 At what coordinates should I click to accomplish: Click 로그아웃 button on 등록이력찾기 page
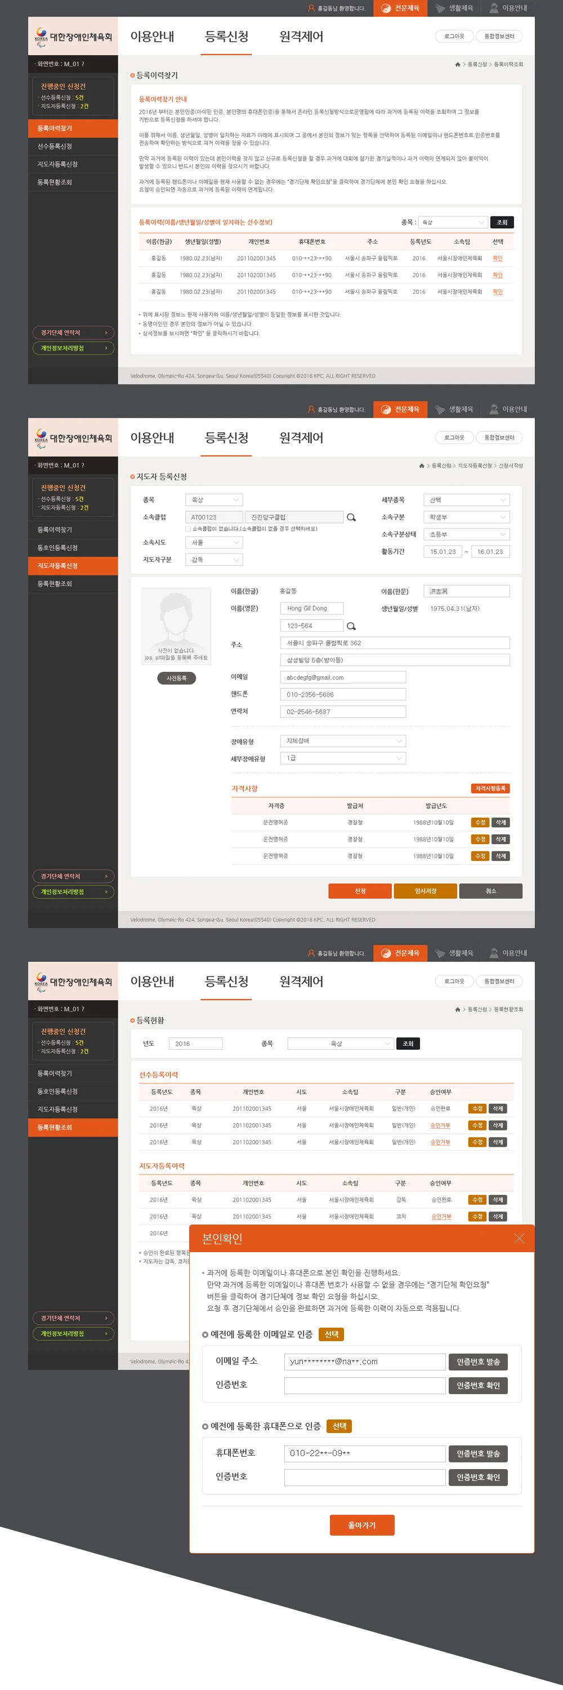pos(454,36)
